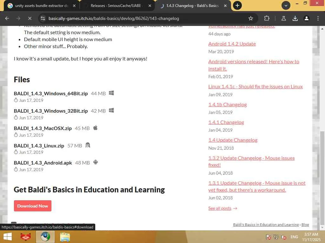Open 1.4.1 Changelog link
This screenshot has height=243, width=325.
pos(226,122)
